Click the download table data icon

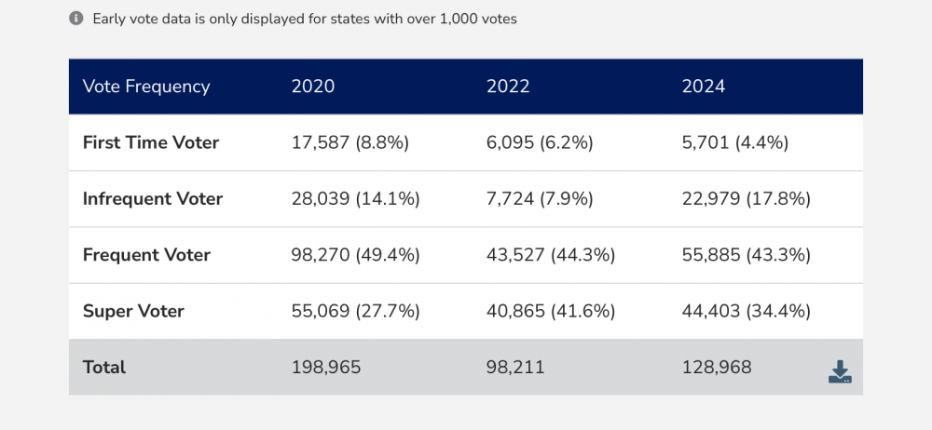840,371
